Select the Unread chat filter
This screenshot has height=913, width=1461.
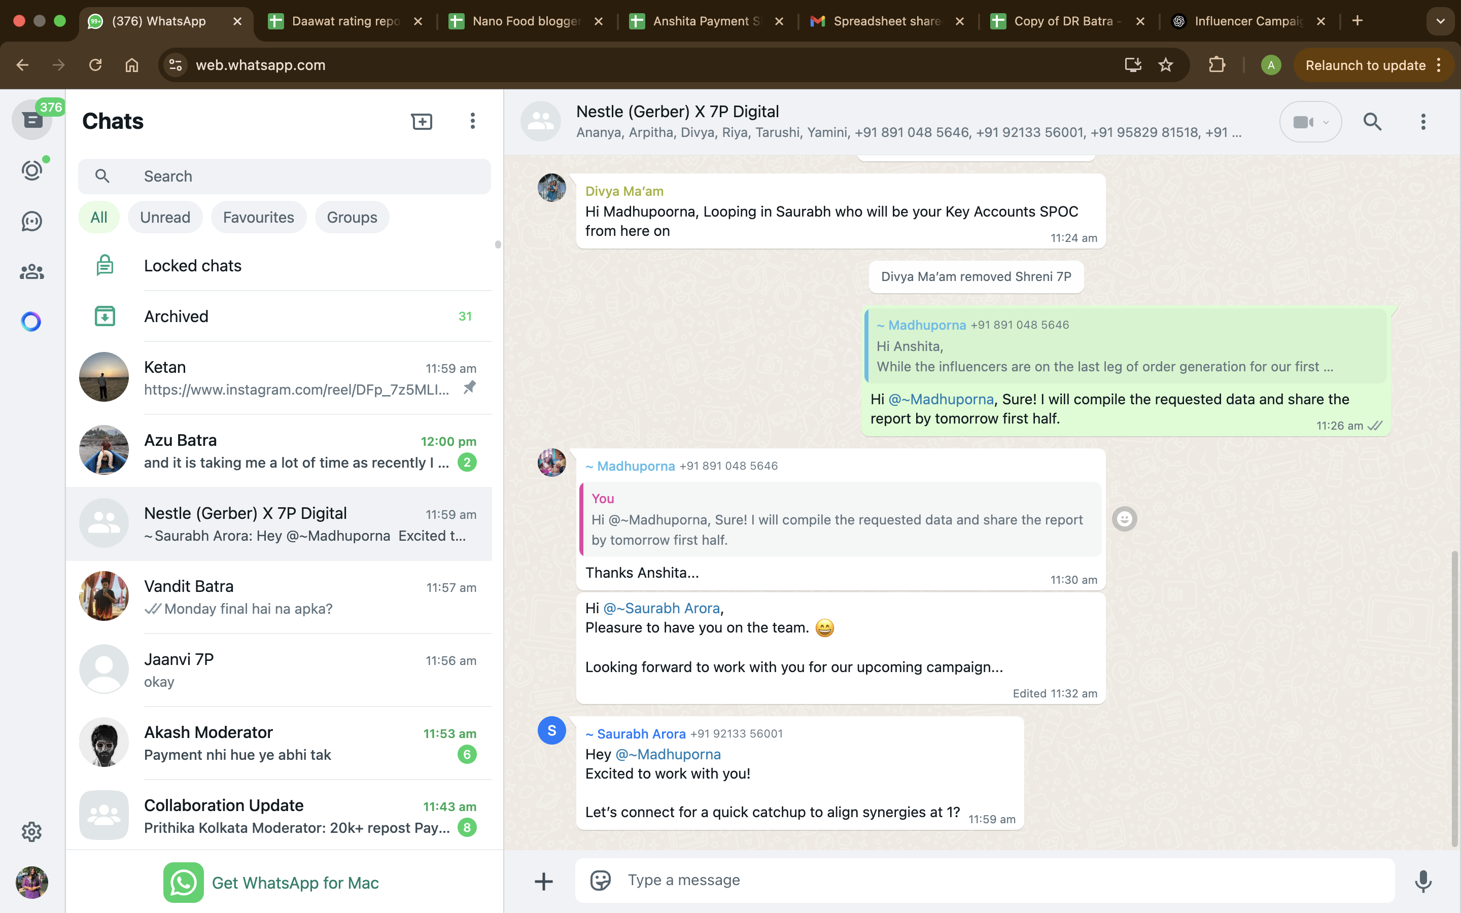(x=165, y=218)
